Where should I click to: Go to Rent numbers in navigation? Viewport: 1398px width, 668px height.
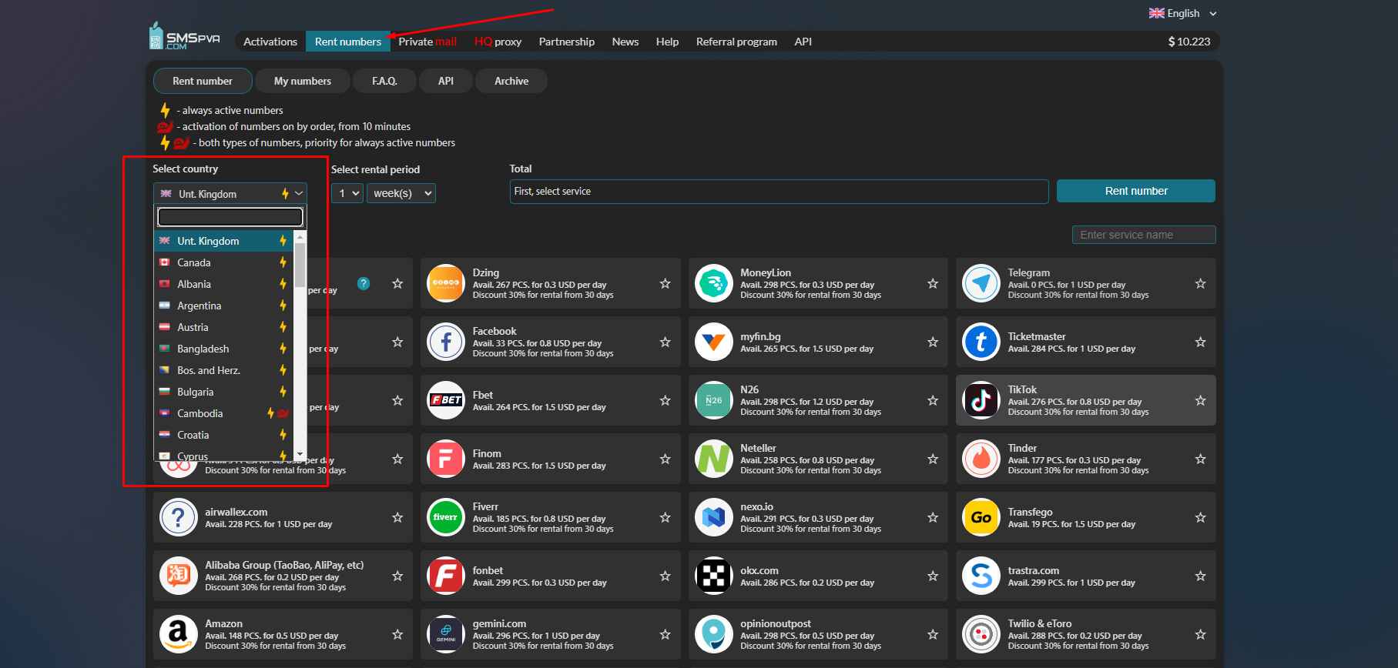[348, 42]
